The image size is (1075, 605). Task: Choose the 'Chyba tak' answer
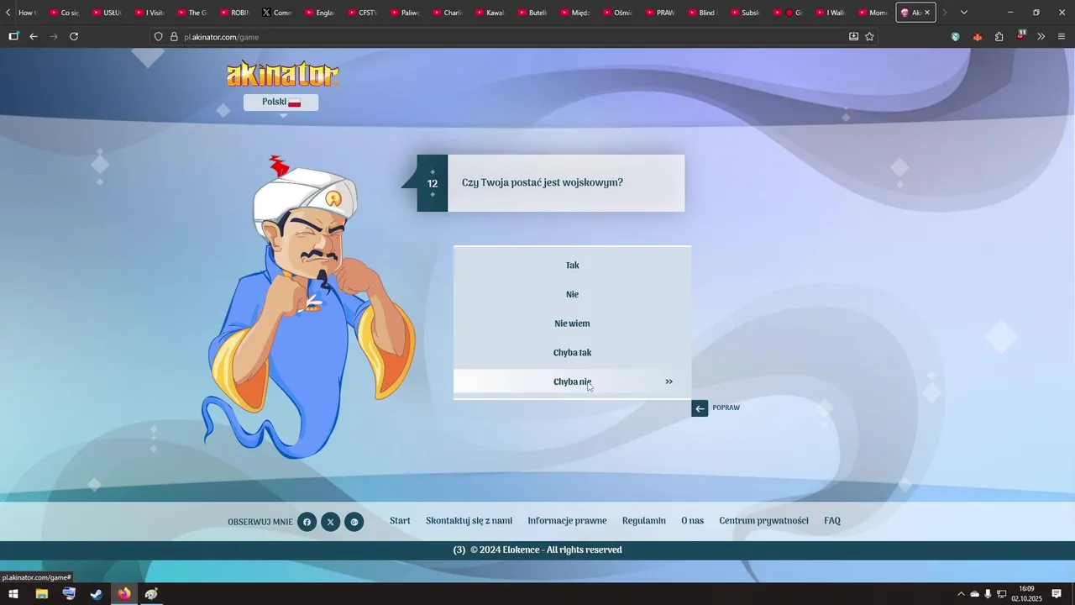572,353
